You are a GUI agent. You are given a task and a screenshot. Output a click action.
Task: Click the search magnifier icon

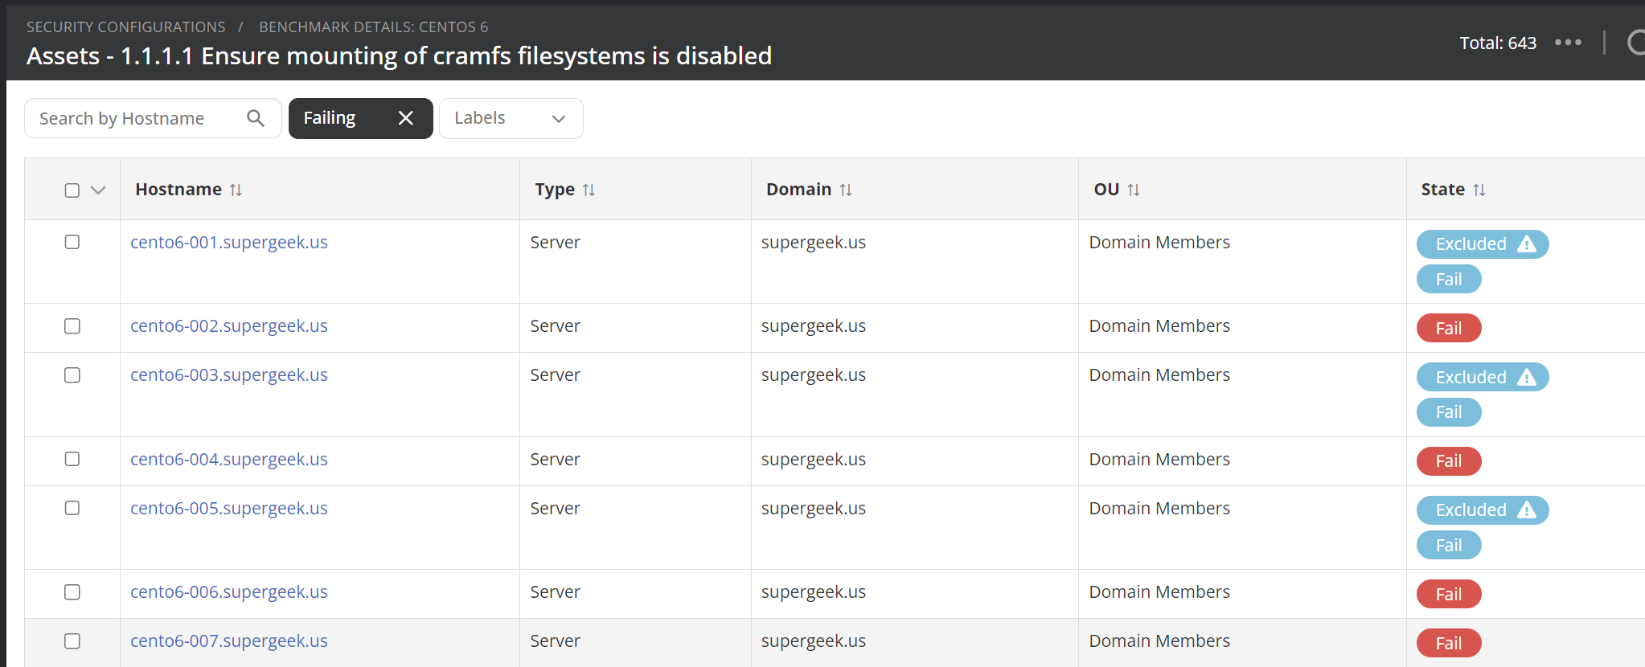(x=256, y=118)
